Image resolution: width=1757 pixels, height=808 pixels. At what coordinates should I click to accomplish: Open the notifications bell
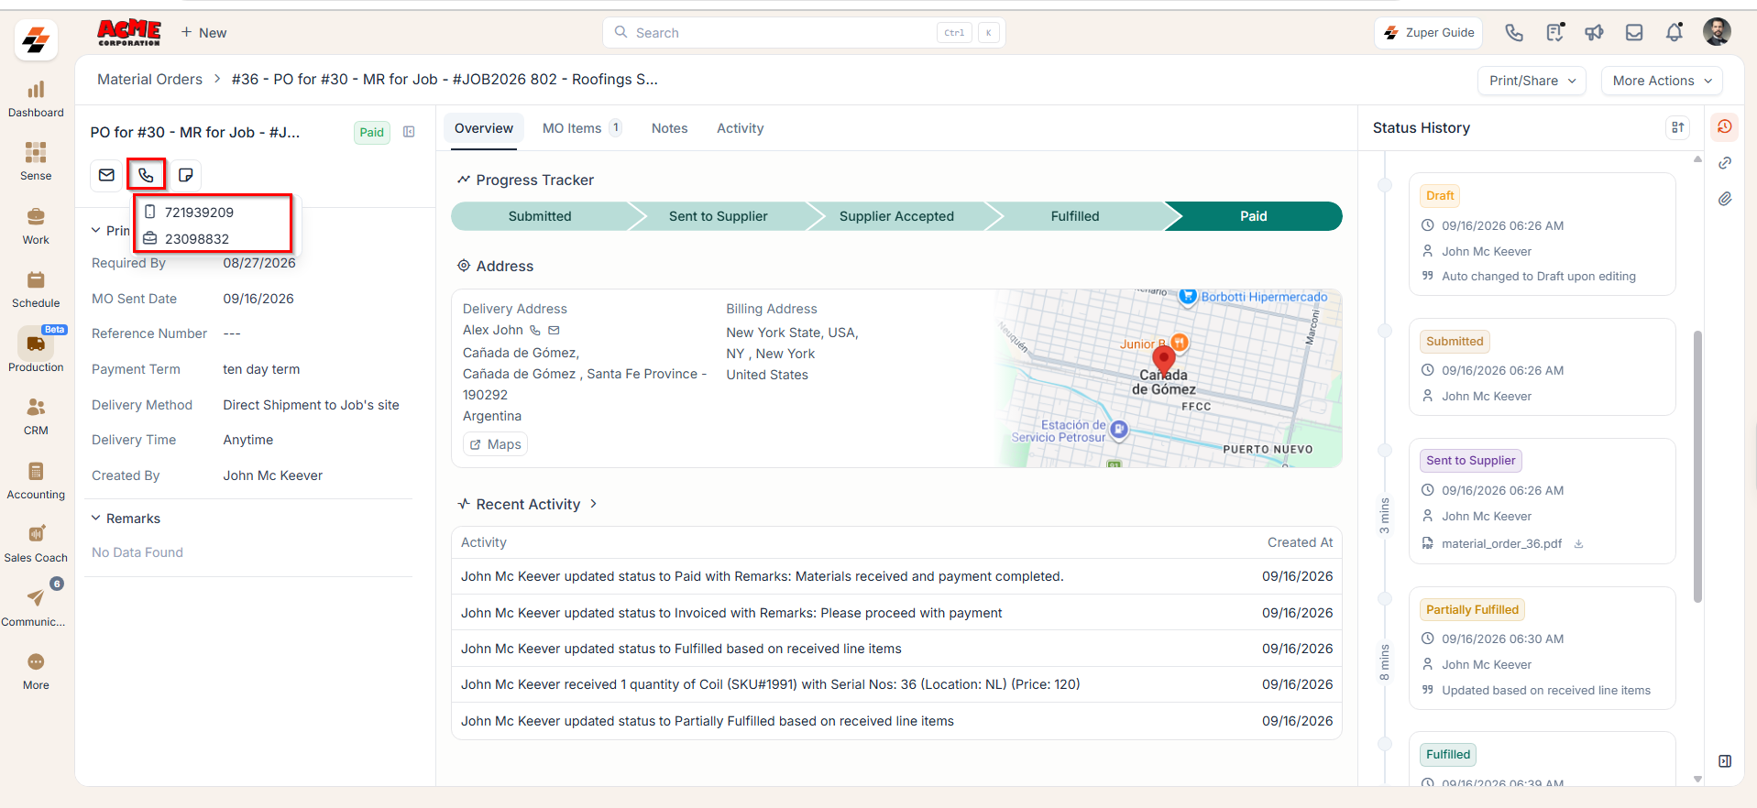click(1675, 33)
